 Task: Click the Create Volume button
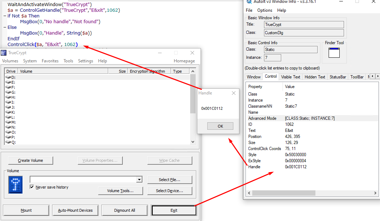pos(31,160)
